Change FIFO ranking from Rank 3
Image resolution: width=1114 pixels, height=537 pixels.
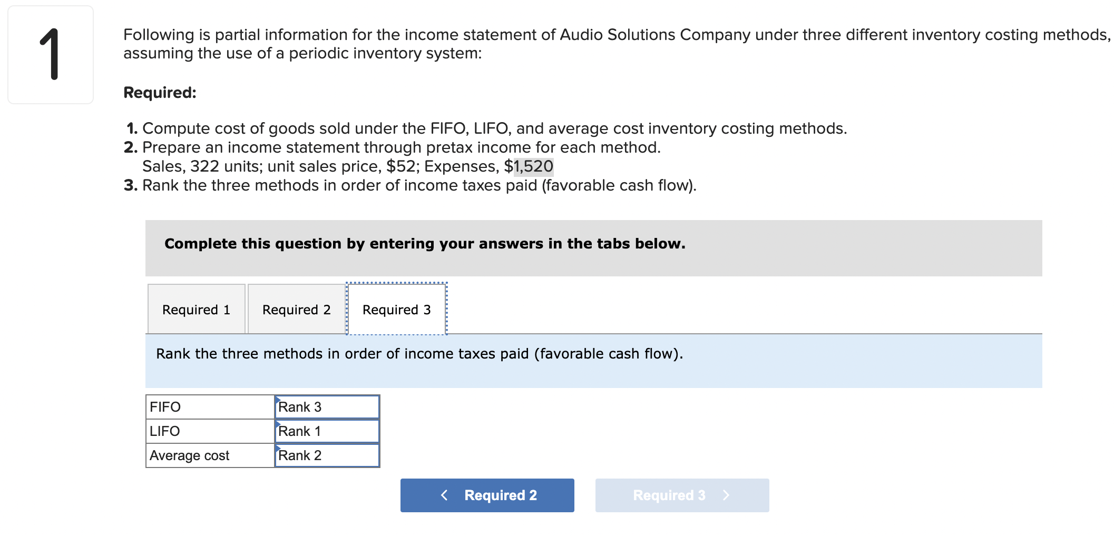tap(326, 406)
